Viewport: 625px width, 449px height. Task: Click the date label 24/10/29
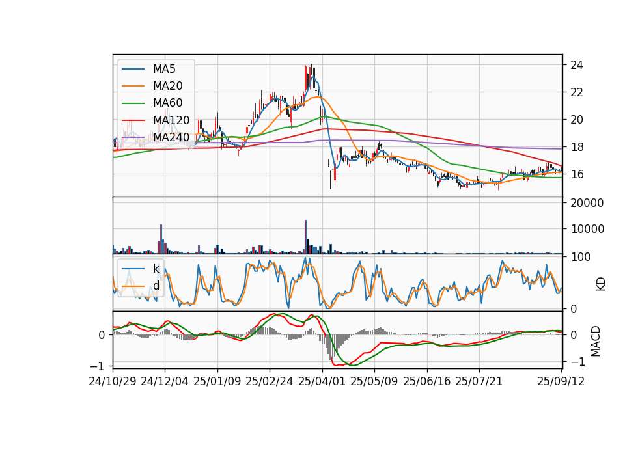[113, 381]
